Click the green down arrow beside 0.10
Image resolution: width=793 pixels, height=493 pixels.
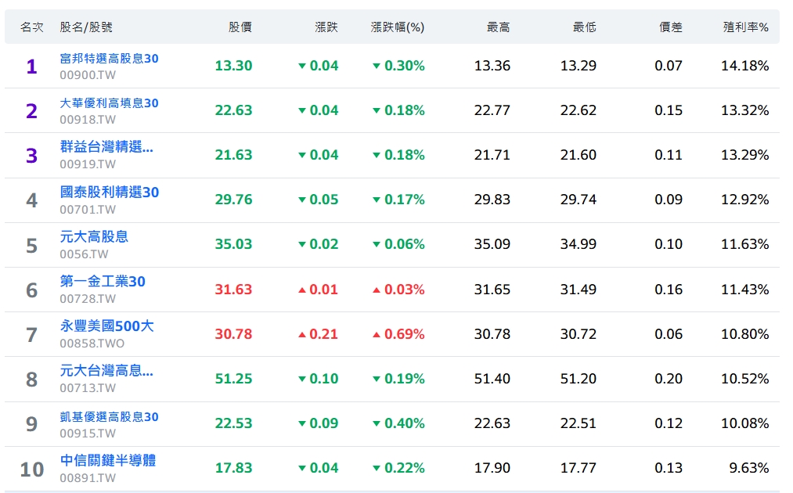coord(302,380)
